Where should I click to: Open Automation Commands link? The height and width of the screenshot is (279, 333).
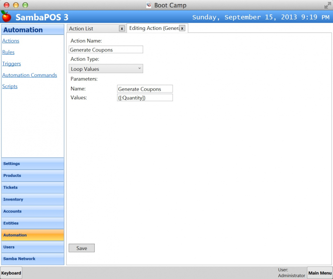tap(29, 75)
